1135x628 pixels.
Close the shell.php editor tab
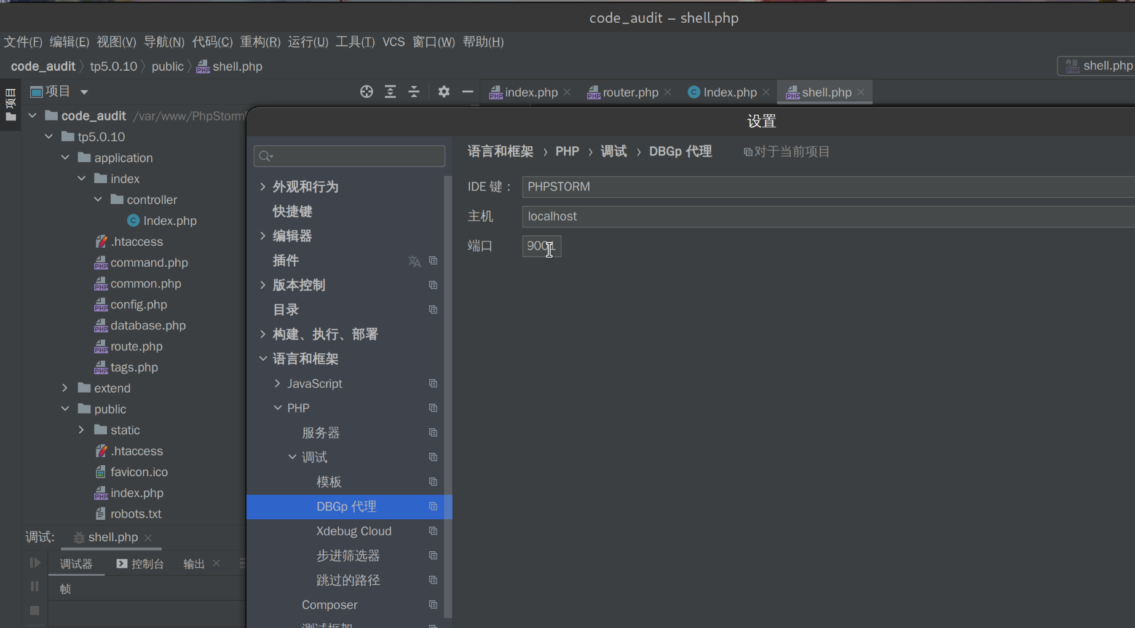[x=861, y=92]
